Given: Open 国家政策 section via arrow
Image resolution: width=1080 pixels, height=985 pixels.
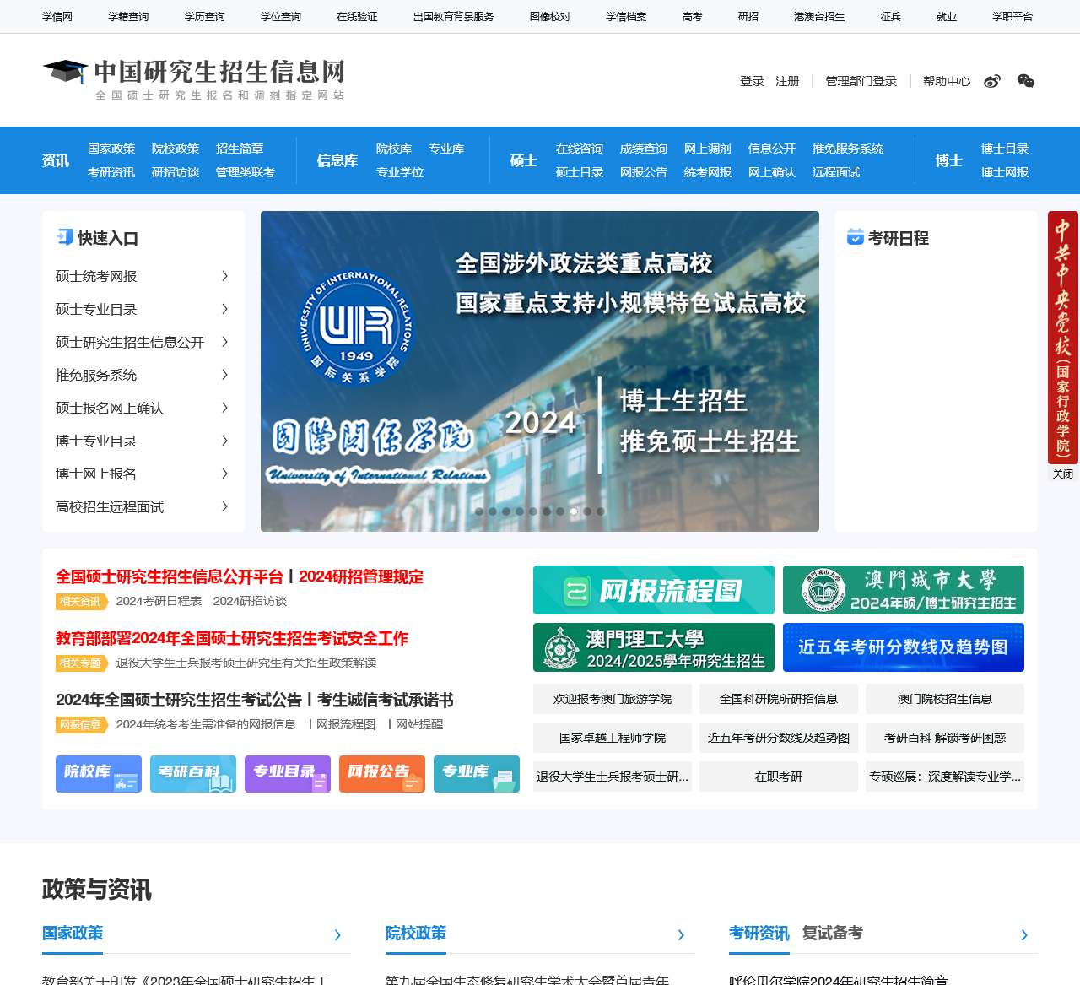Looking at the screenshot, I should [x=337, y=935].
